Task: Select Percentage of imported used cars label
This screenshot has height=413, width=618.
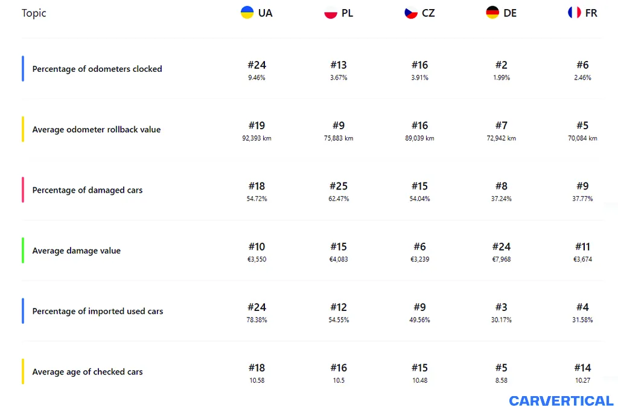Action: click(x=98, y=311)
